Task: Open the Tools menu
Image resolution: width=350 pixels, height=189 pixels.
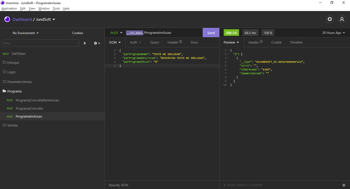Action: (x=56, y=8)
